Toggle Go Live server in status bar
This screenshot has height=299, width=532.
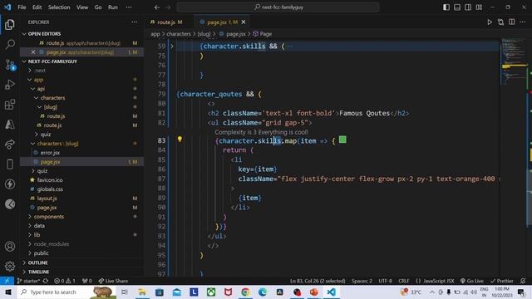(472, 281)
